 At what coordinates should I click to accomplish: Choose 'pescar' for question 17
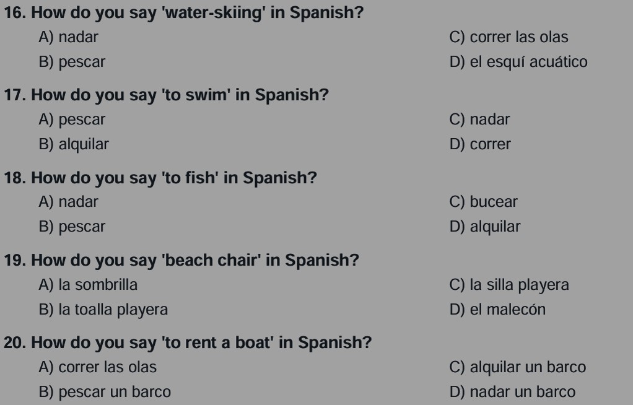(x=72, y=120)
